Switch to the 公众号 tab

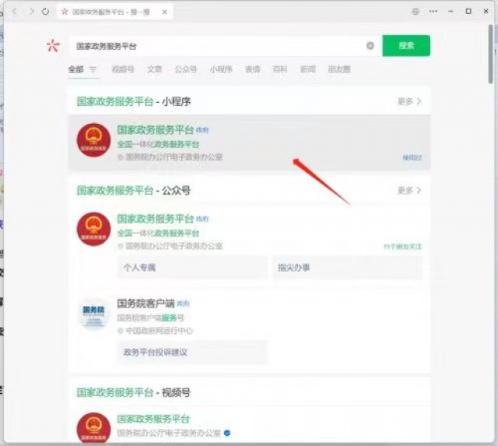(186, 69)
